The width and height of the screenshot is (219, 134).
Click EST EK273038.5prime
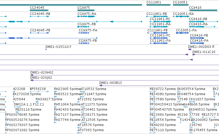tap(27, 94)
